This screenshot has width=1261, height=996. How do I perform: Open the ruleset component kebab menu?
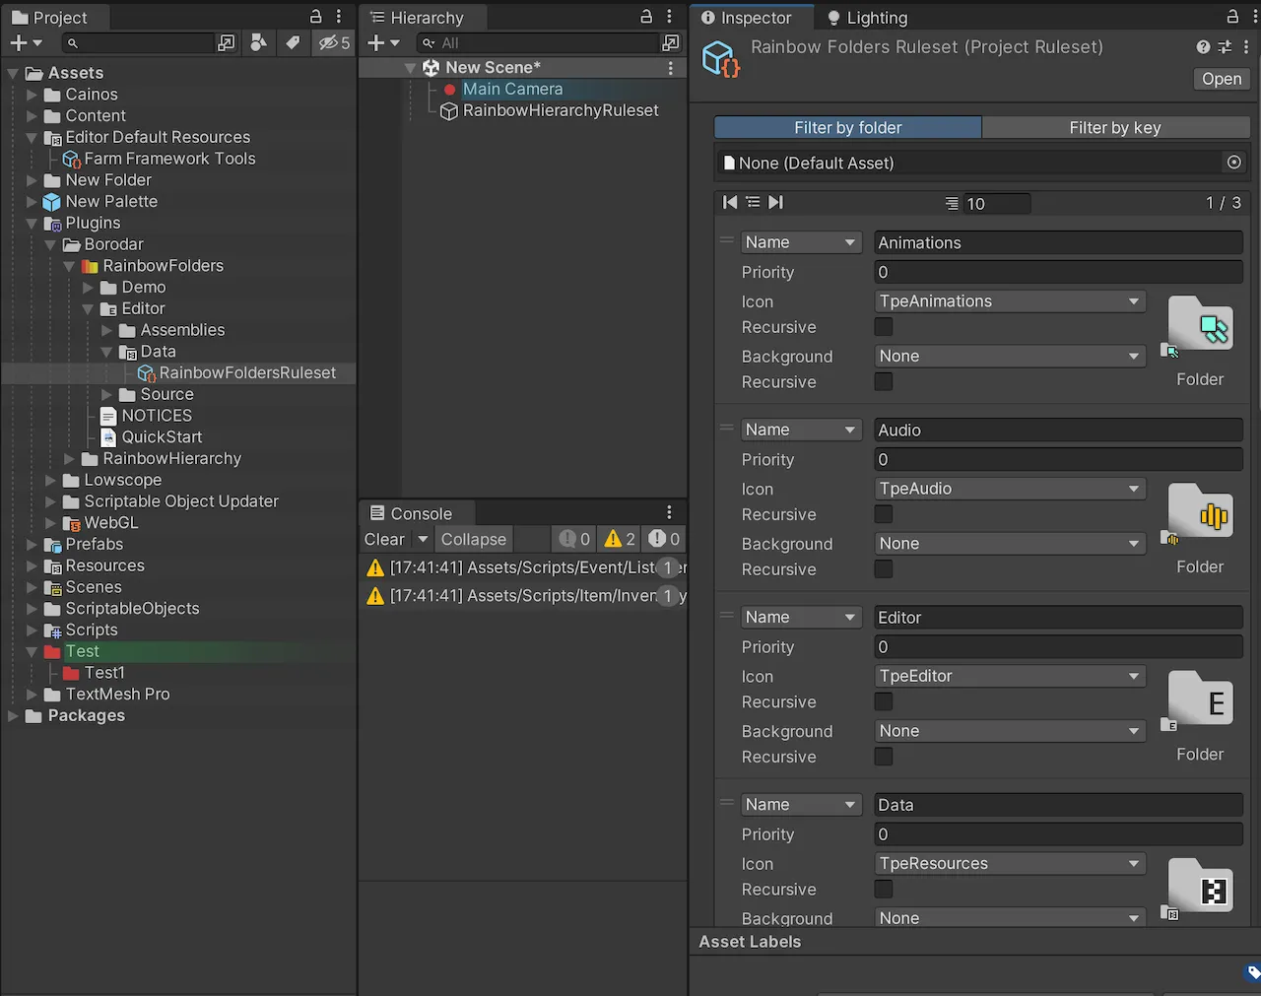[1246, 46]
